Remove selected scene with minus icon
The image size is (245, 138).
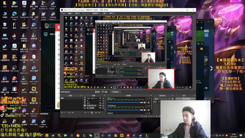coord(65,113)
